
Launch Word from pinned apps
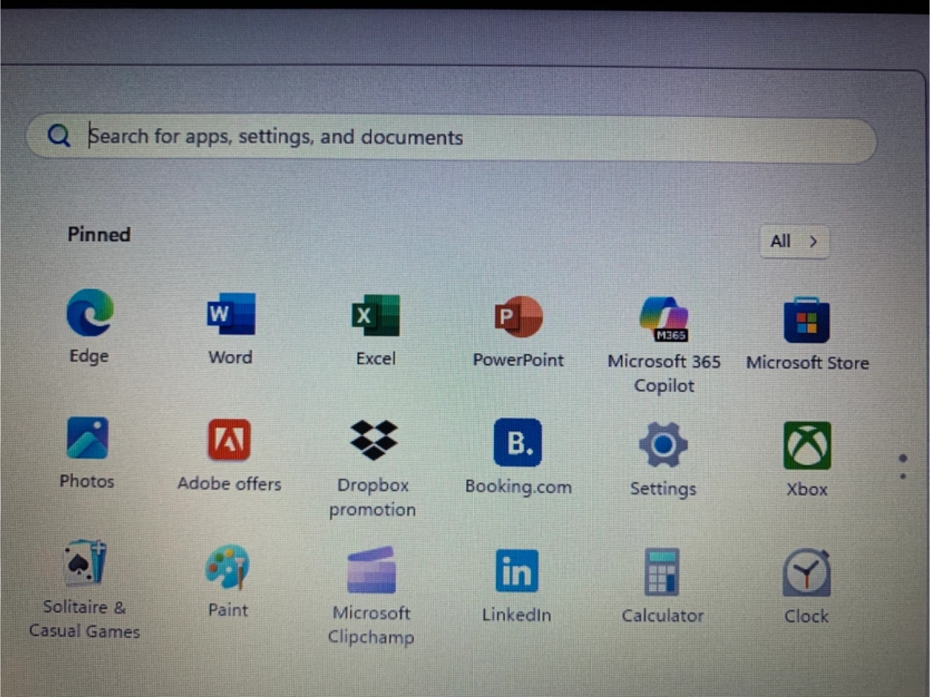[x=231, y=314]
